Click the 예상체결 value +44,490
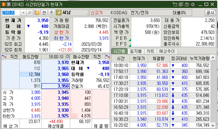The image size is (218, 129). coord(56,121)
